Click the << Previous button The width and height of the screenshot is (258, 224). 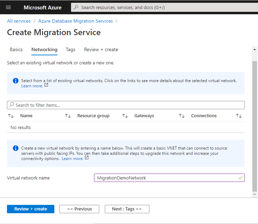79,209
